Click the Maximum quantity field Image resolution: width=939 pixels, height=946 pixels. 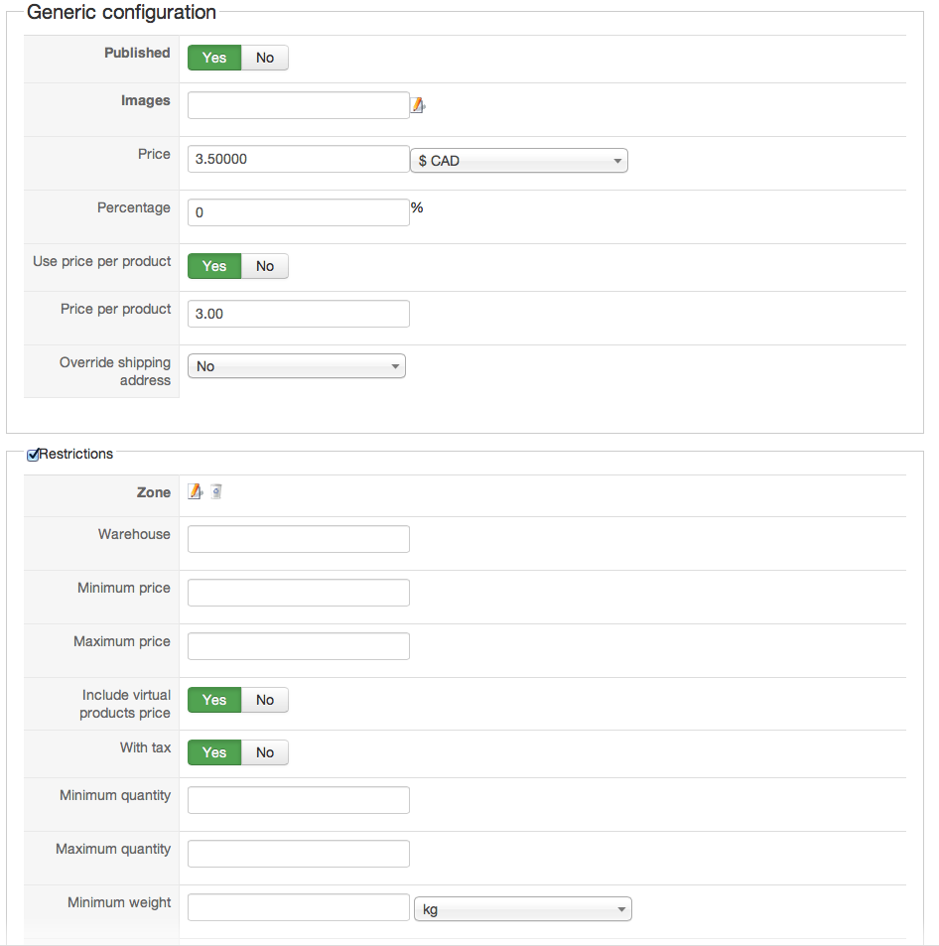pos(298,854)
